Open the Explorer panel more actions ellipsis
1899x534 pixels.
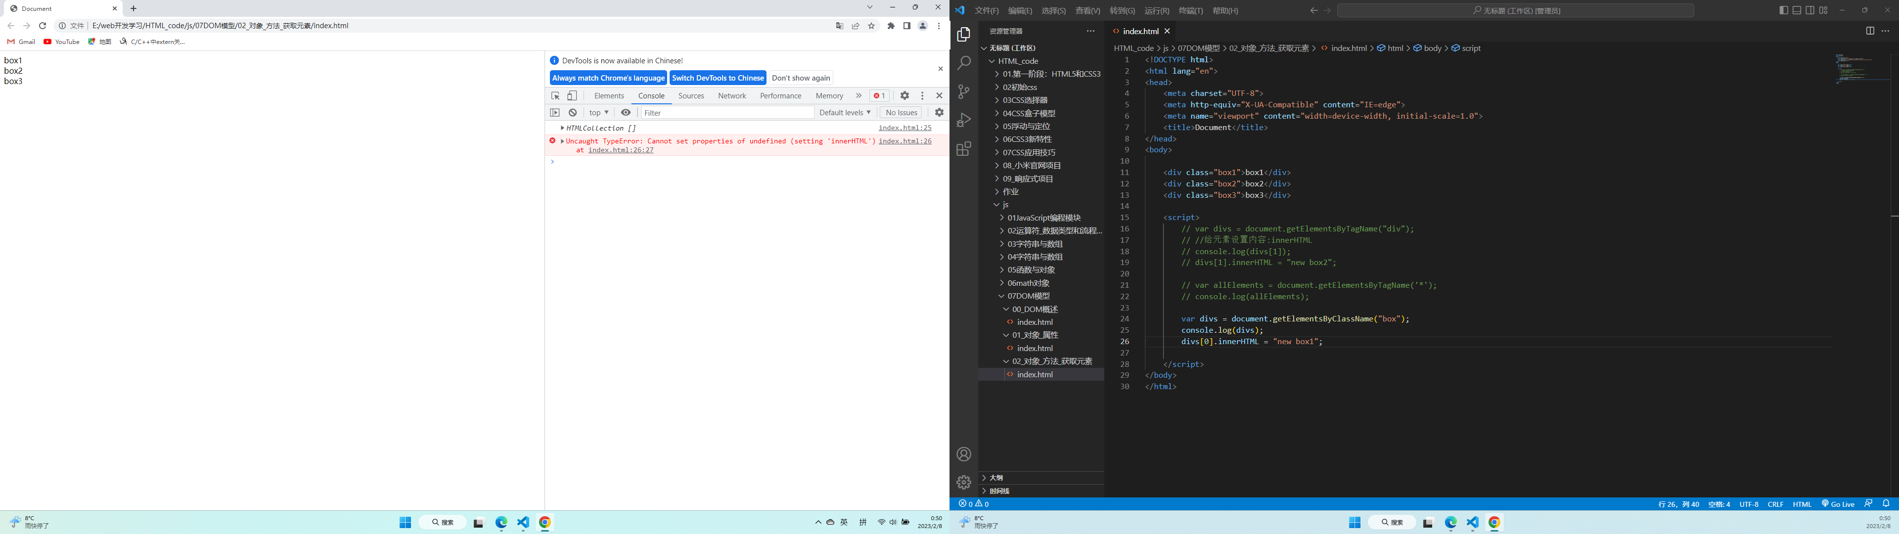click(1090, 31)
